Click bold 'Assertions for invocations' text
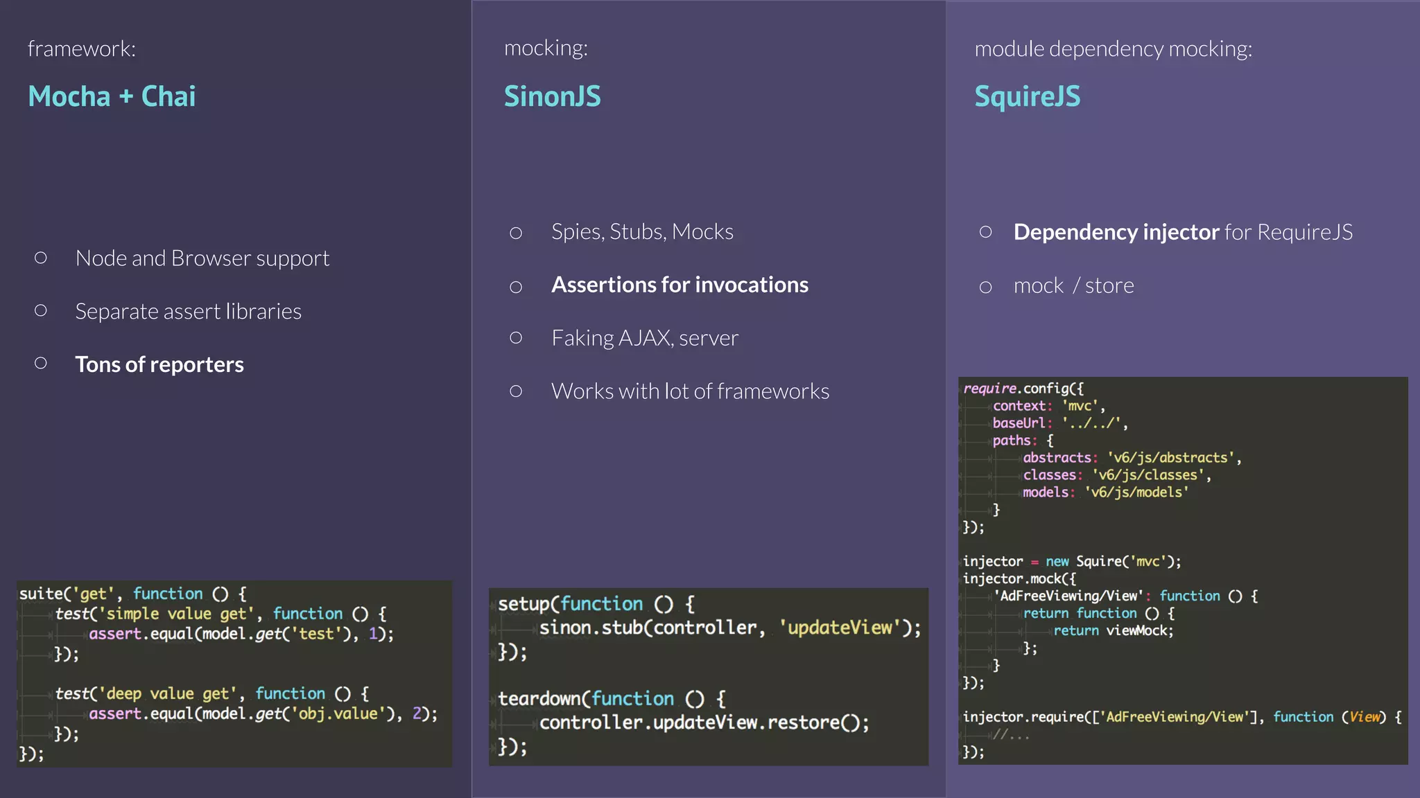The image size is (1420, 798). [679, 285]
